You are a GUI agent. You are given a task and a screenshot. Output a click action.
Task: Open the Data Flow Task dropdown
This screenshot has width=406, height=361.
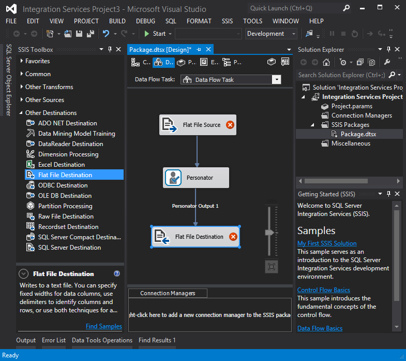click(276, 80)
